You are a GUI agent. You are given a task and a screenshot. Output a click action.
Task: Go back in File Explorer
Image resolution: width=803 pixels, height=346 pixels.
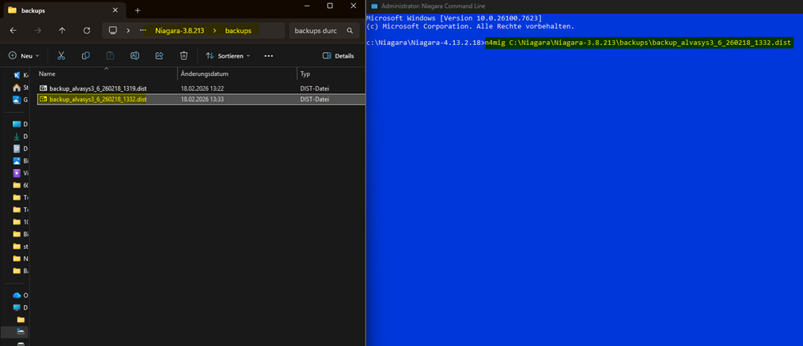[13, 31]
